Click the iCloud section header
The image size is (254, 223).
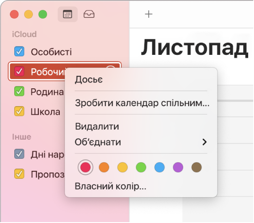pos(24,34)
